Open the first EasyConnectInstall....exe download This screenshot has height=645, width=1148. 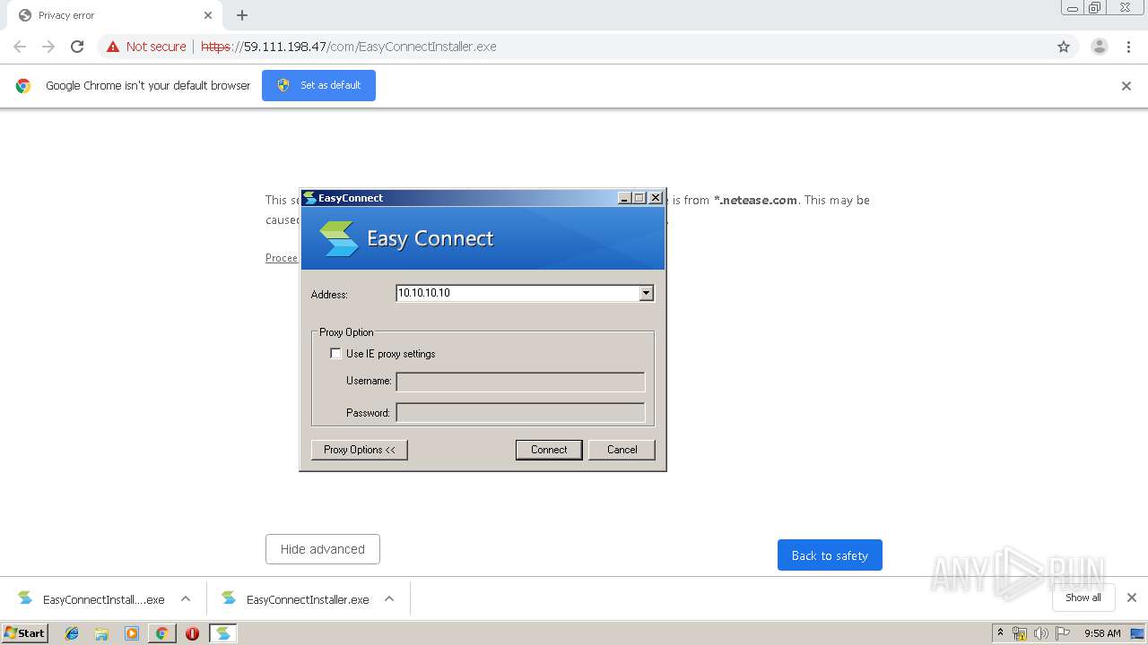coord(91,599)
